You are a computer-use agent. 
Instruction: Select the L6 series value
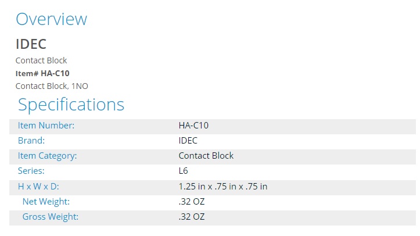click(183, 171)
